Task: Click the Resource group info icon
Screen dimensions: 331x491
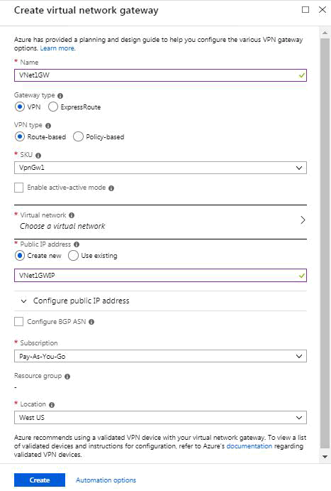Action: 67,377
